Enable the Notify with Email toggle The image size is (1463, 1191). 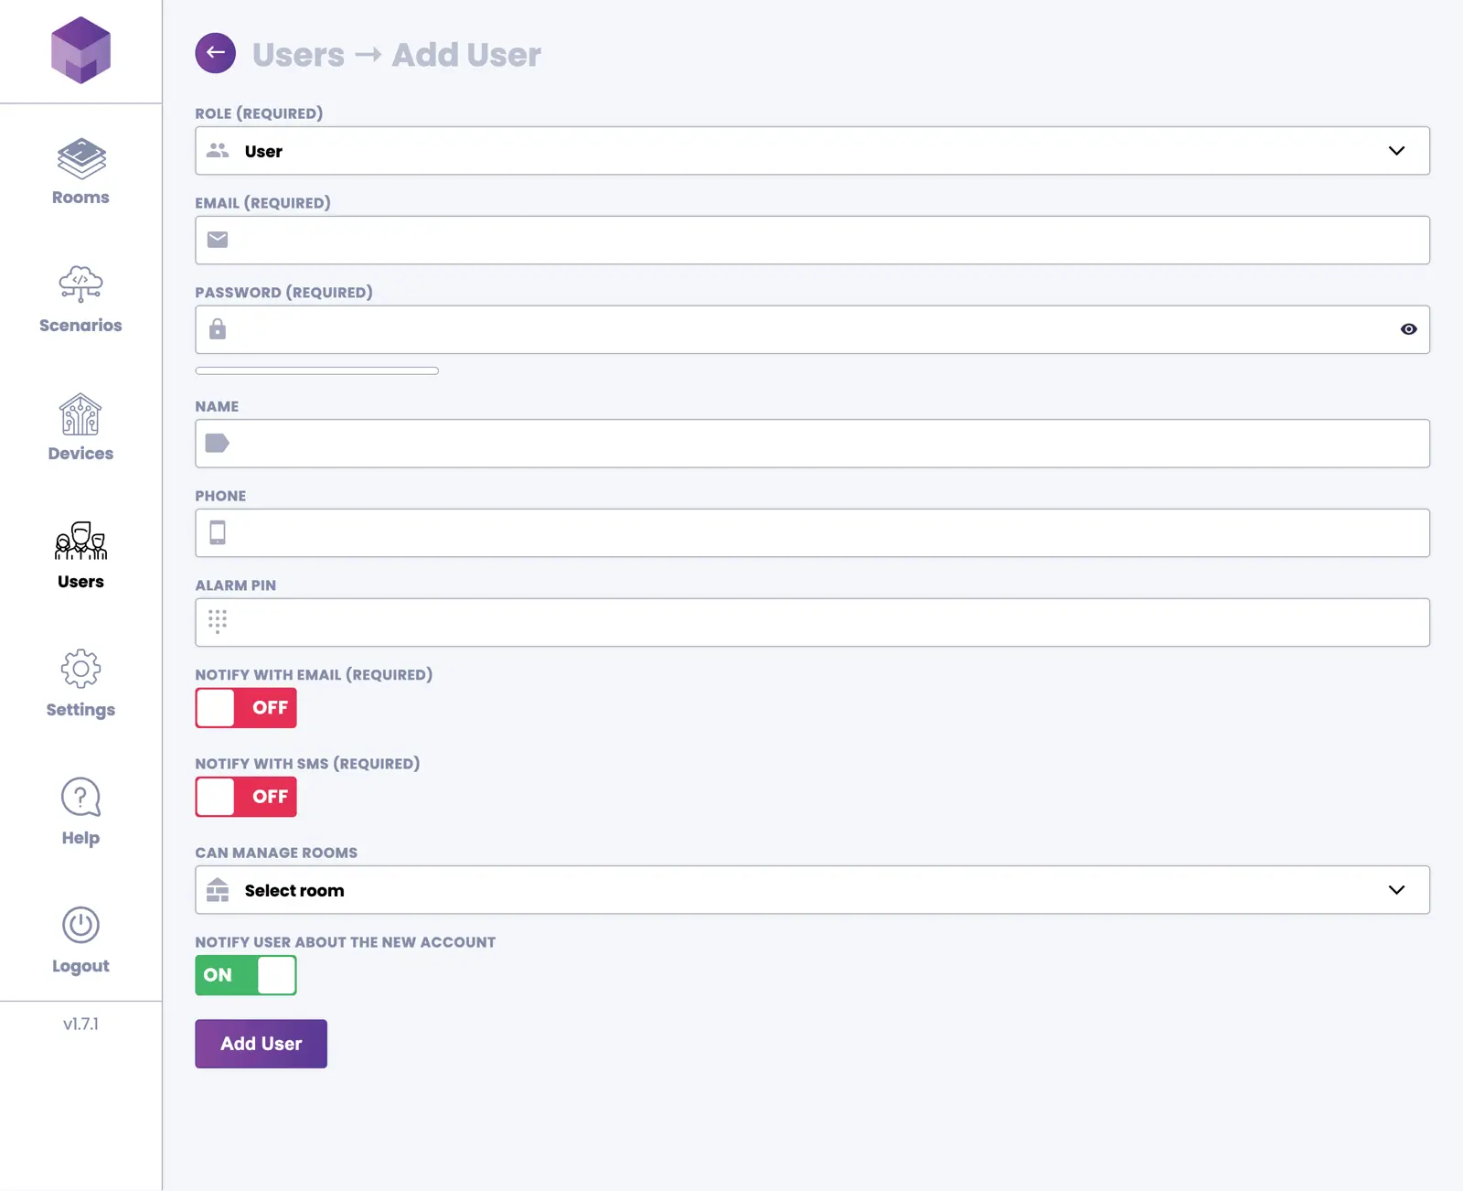[x=246, y=708]
